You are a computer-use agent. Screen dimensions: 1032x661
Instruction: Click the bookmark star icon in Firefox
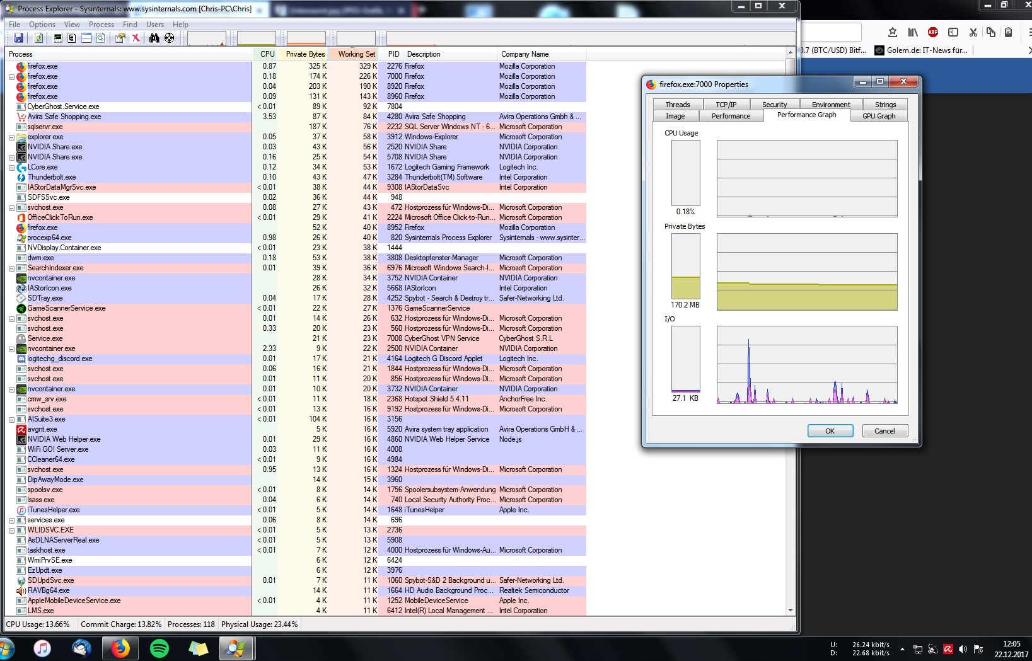[x=893, y=32]
